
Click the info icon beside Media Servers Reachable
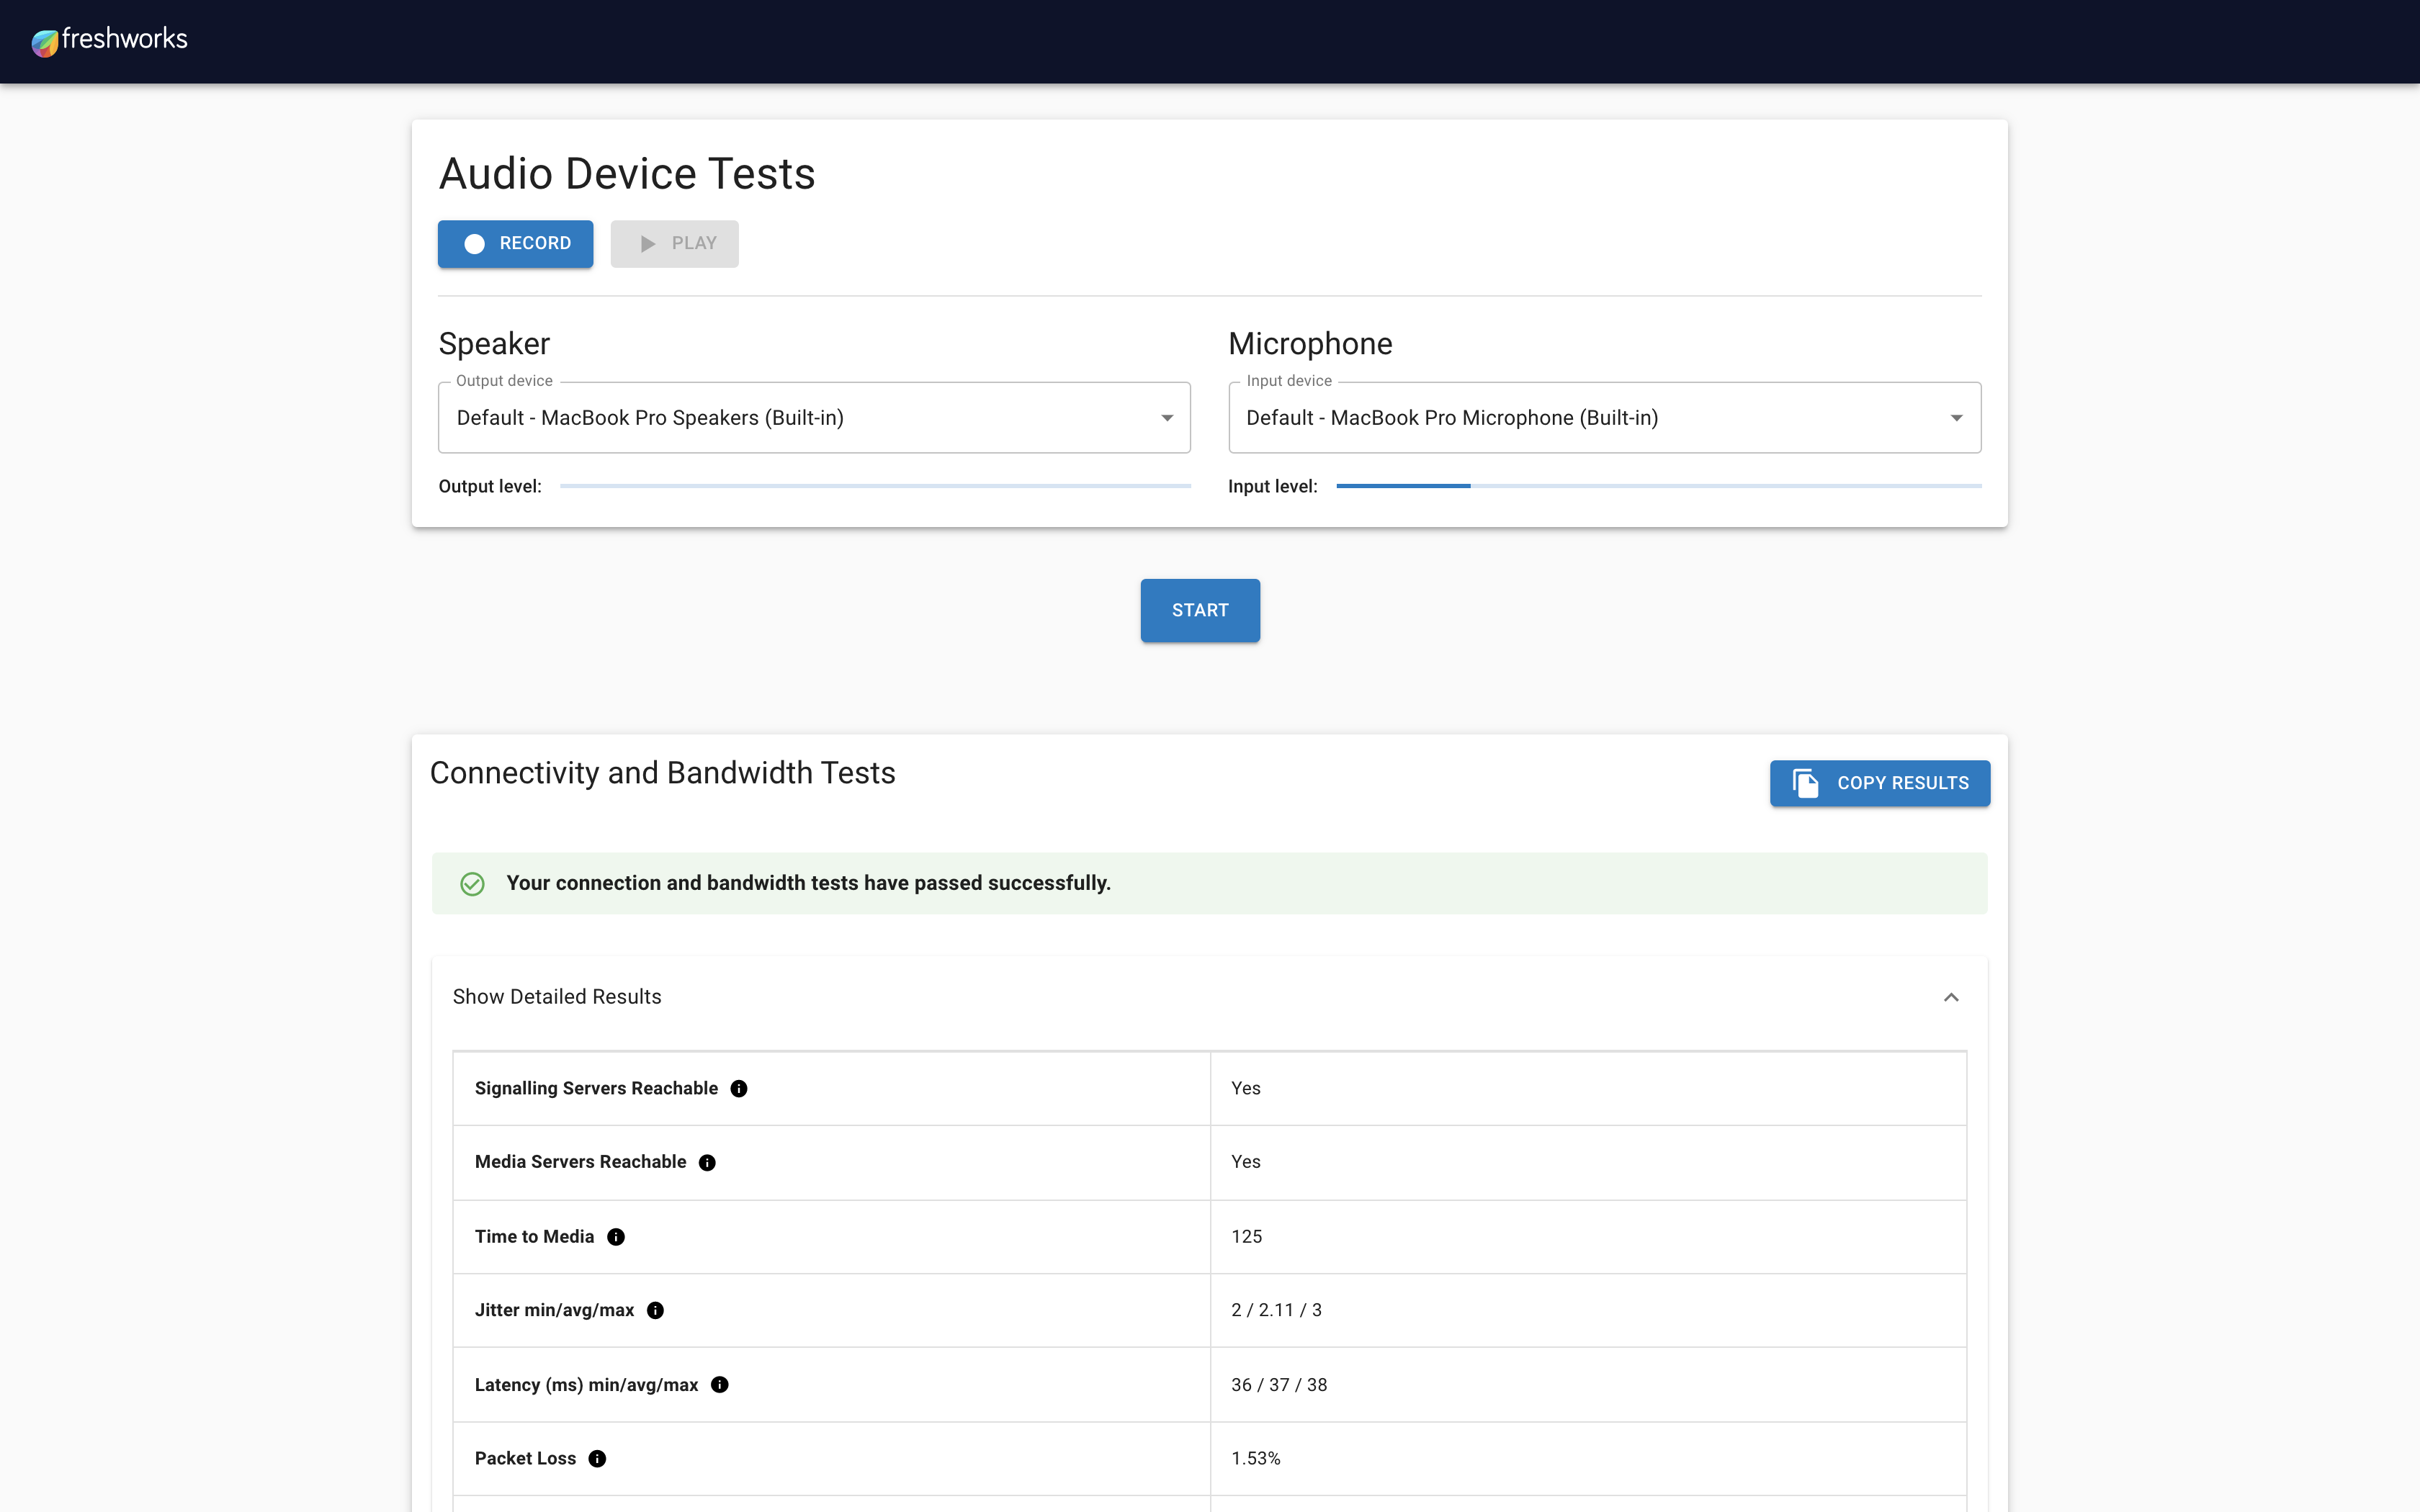pos(707,1162)
